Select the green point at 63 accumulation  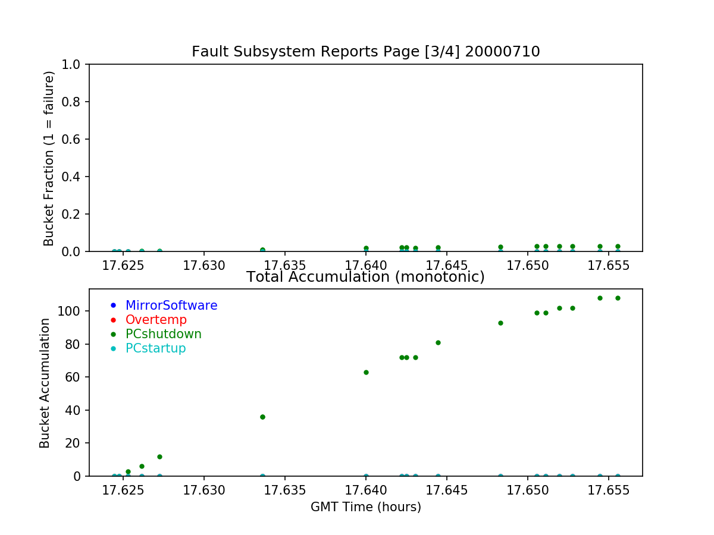pos(366,372)
